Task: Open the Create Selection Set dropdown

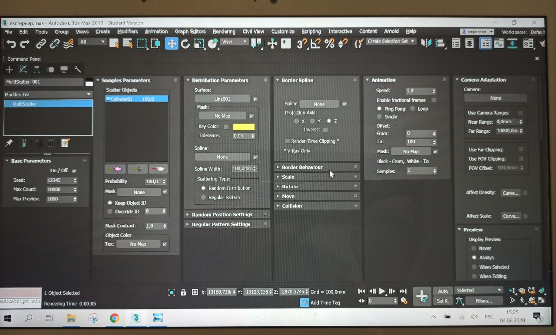Action: (x=391, y=42)
